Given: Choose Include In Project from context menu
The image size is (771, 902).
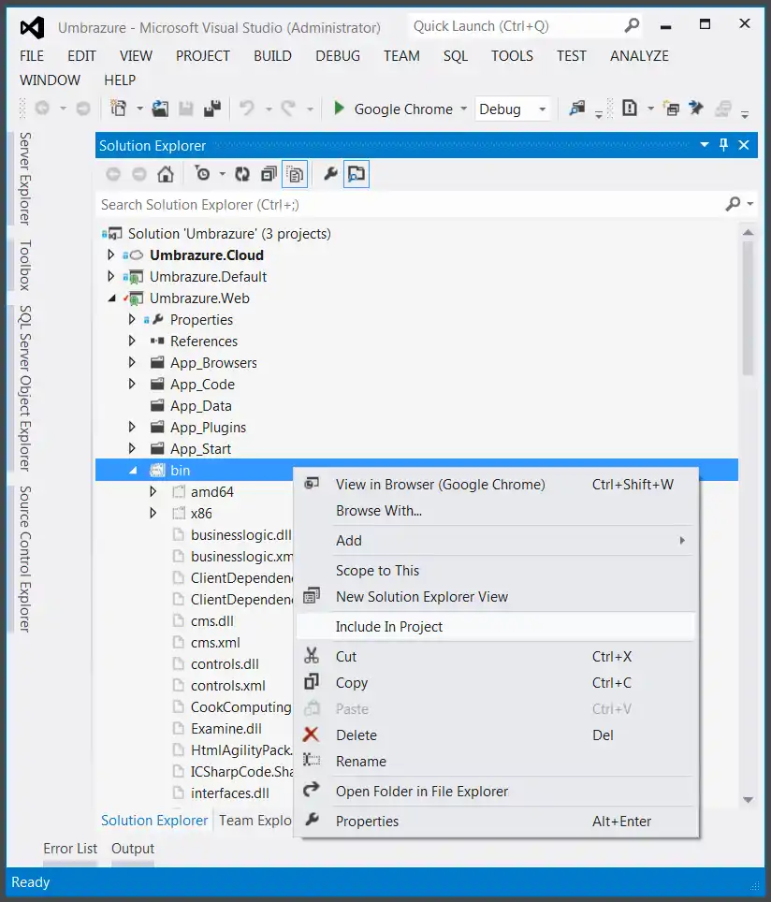Looking at the screenshot, I should 495,626.
